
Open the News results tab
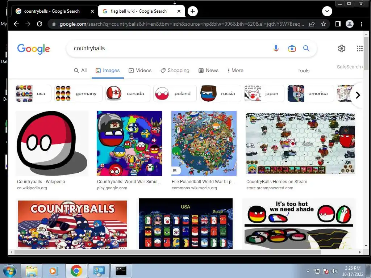coord(208,71)
